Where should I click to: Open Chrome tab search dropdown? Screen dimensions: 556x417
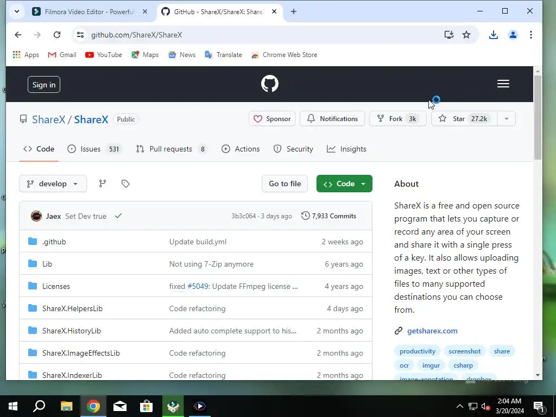point(17,12)
